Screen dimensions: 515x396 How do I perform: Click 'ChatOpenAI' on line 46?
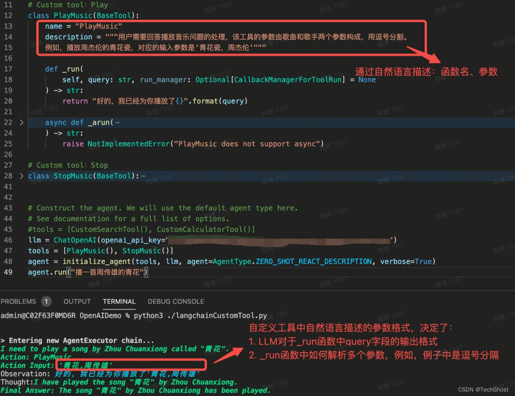tap(75, 240)
